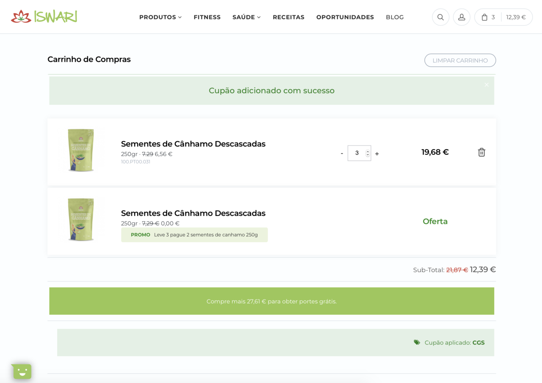Go to the RECEITAS menu item
Image resolution: width=542 pixels, height=383 pixels.
(288, 17)
